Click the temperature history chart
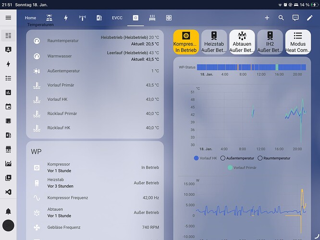This screenshot has width=320, height=240. tap(251, 119)
